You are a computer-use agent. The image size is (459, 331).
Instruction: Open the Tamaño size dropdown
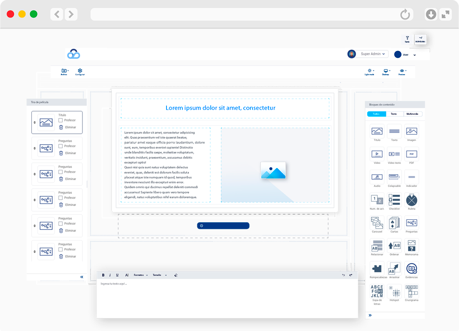(x=159, y=275)
